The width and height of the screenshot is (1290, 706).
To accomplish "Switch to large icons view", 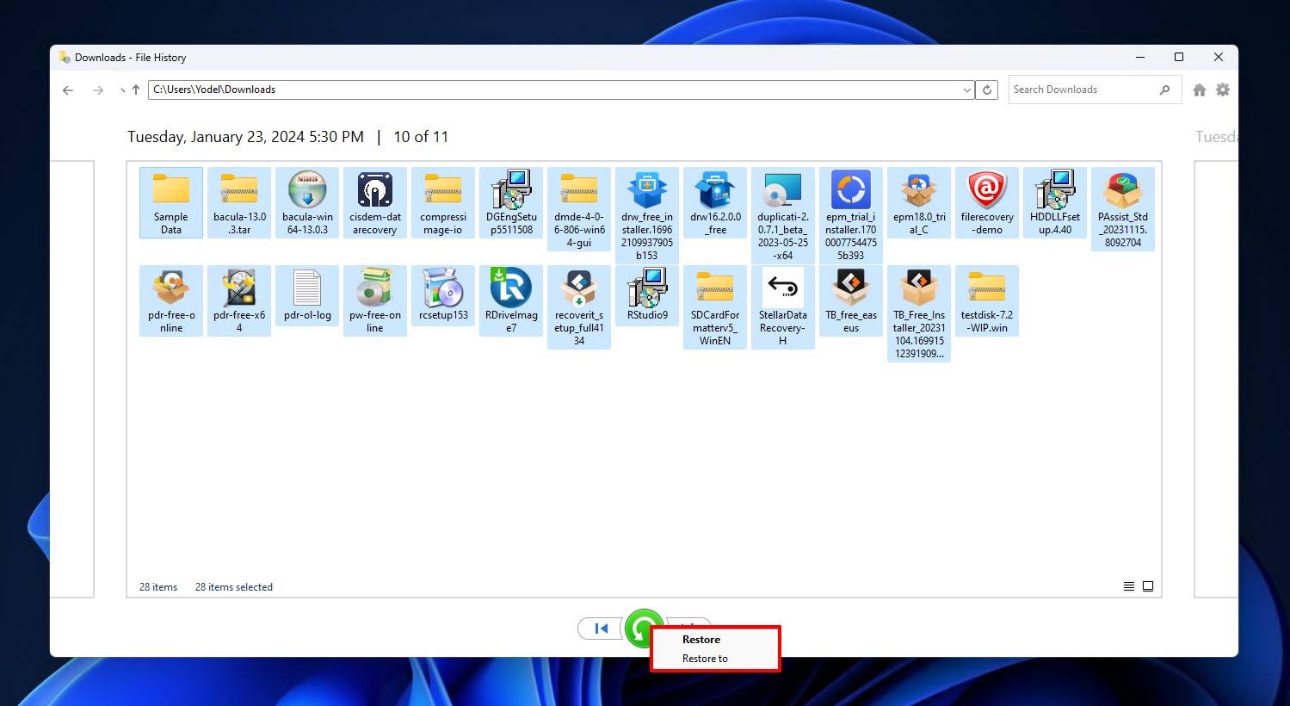I will [1148, 586].
